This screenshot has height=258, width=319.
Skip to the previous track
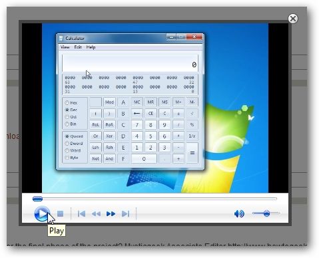point(81,214)
